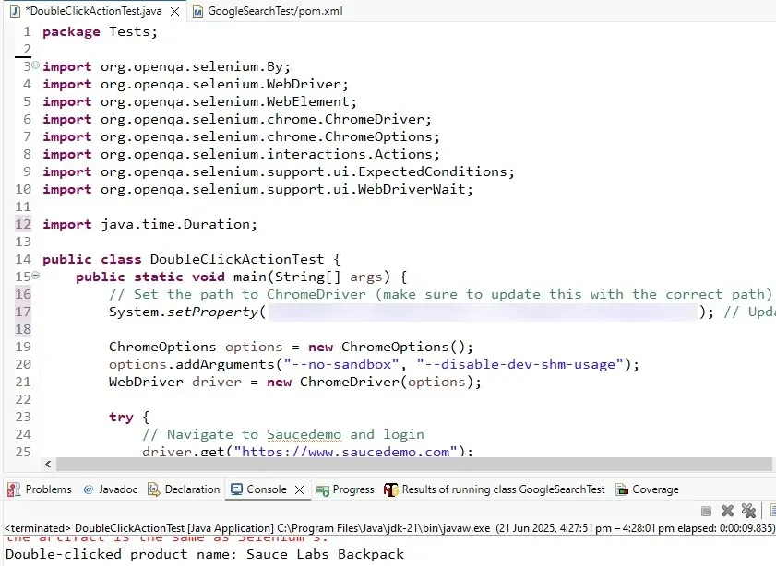Click line number 12 in the gutter
776x566 pixels.
[x=23, y=224]
